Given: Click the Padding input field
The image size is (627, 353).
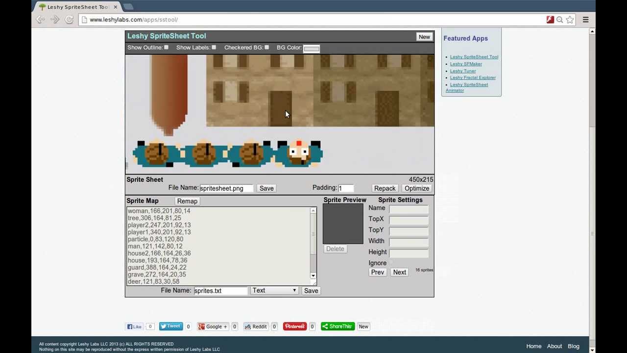Looking at the screenshot, I should pos(346,188).
